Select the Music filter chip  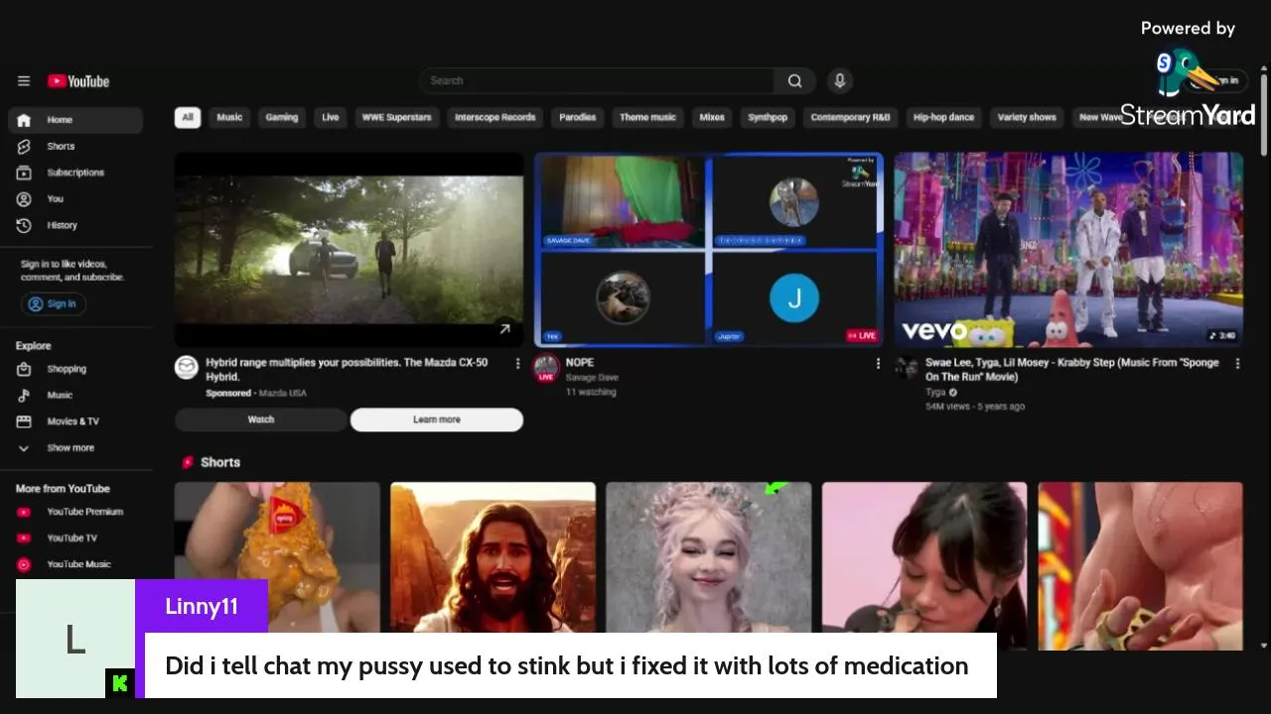click(x=229, y=117)
